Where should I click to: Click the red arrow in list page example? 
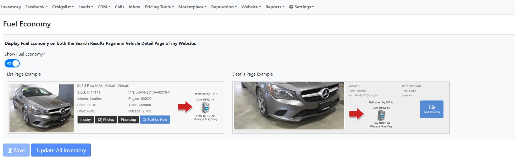tap(185, 107)
